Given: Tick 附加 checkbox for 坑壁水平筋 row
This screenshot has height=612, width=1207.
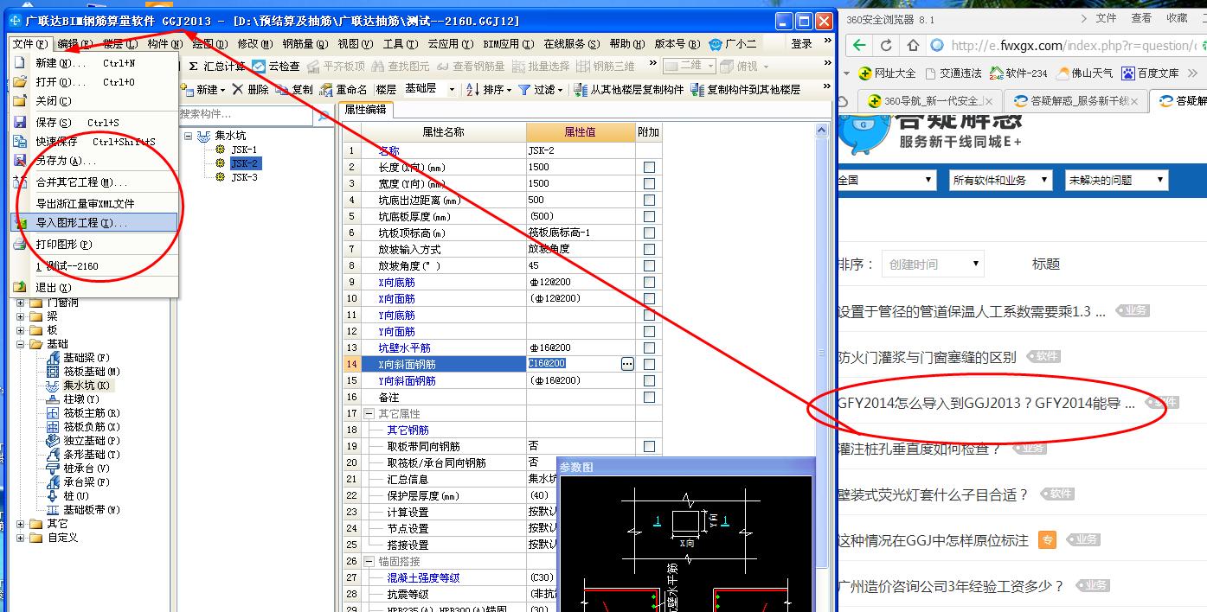Looking at the screenshot, I should tap(649, 347).
